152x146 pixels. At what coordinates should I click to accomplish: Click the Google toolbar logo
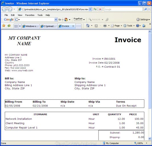(9, 20)
